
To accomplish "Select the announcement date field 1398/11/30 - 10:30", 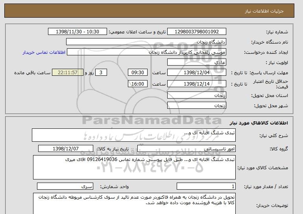I will (x=77, y=32).
